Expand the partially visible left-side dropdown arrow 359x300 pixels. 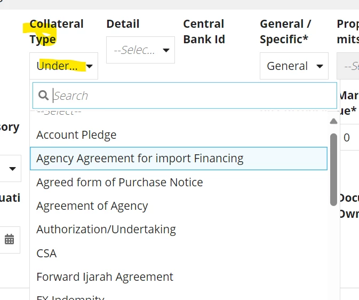pyautogui.click(x=12, y=169)
